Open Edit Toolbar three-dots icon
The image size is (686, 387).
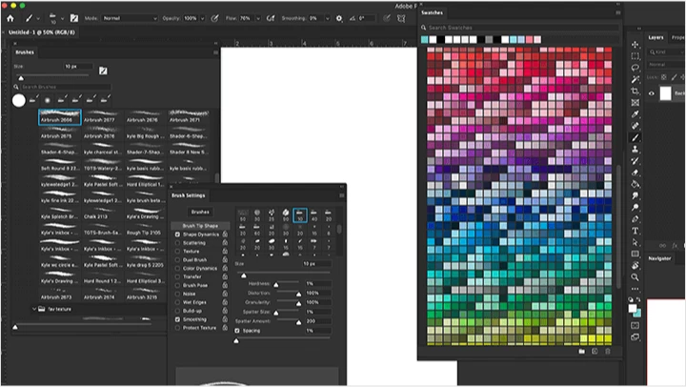[635, 289]
